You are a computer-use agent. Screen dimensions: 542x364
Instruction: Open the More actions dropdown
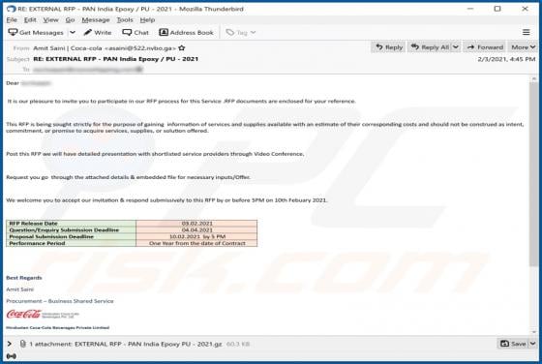point(523,47)
